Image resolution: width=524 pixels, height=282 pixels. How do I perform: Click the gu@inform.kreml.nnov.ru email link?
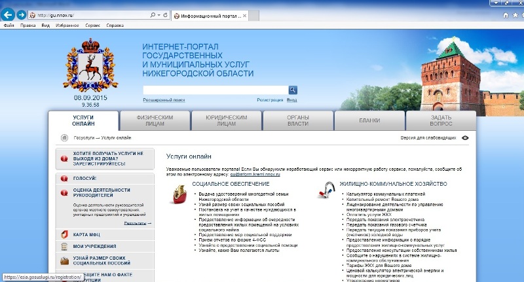pos(255,175)
